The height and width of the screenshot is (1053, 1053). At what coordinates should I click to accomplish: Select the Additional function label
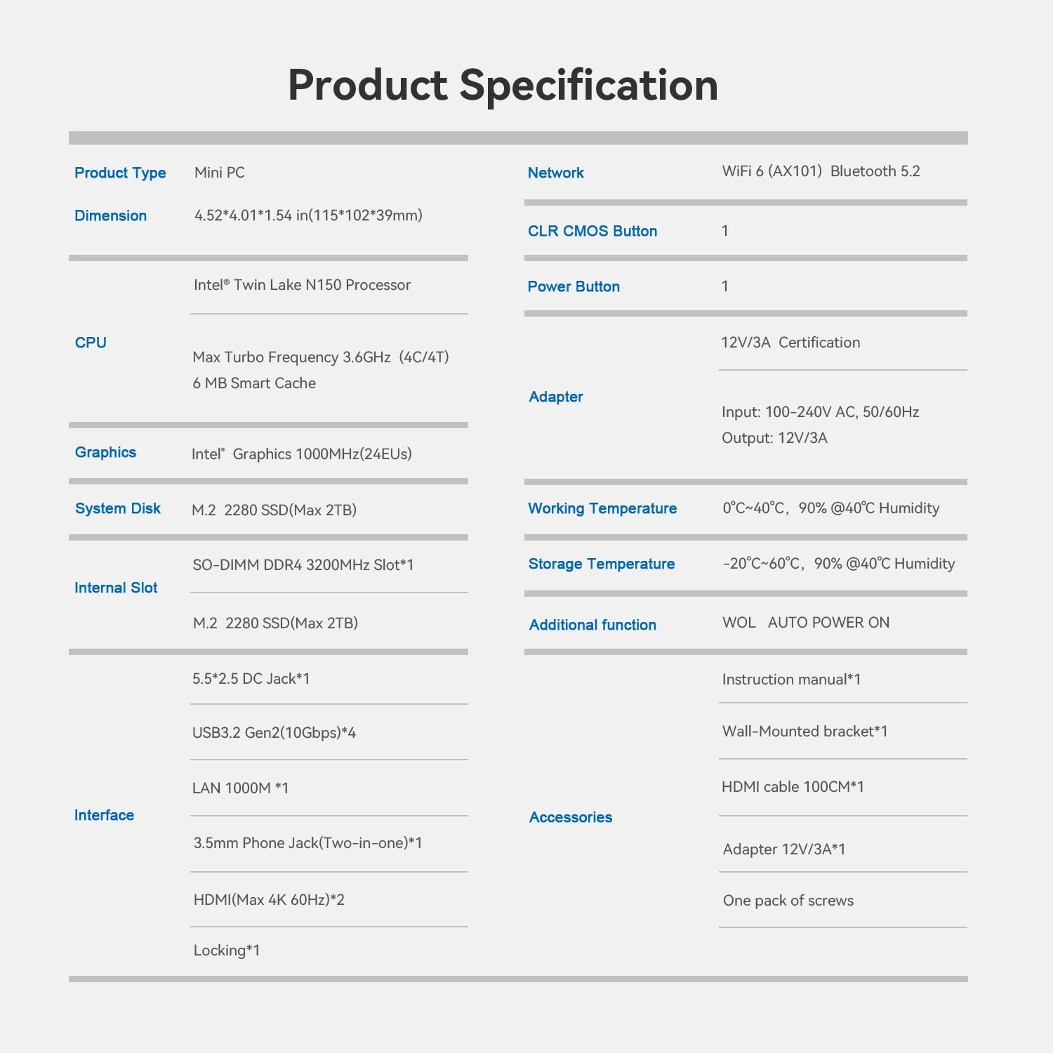point(592,625)
